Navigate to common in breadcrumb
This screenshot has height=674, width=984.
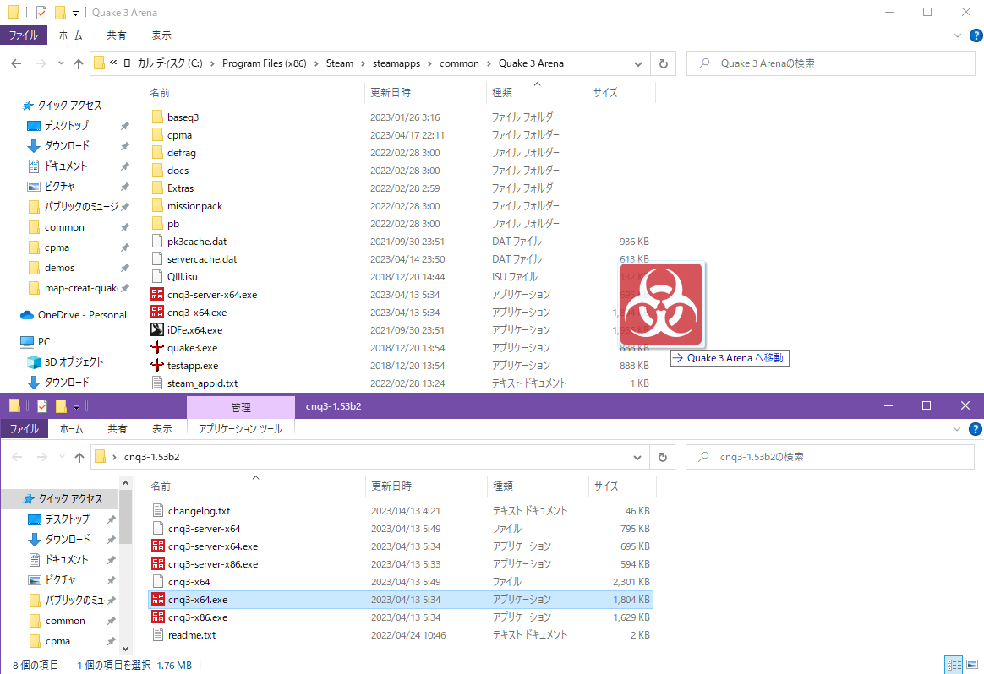pos(459,63)
